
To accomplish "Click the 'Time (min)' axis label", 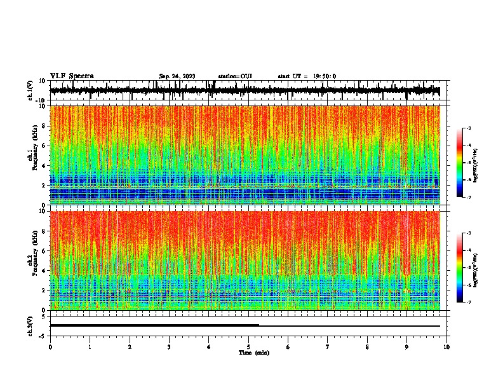I will (x=254, y=353).
